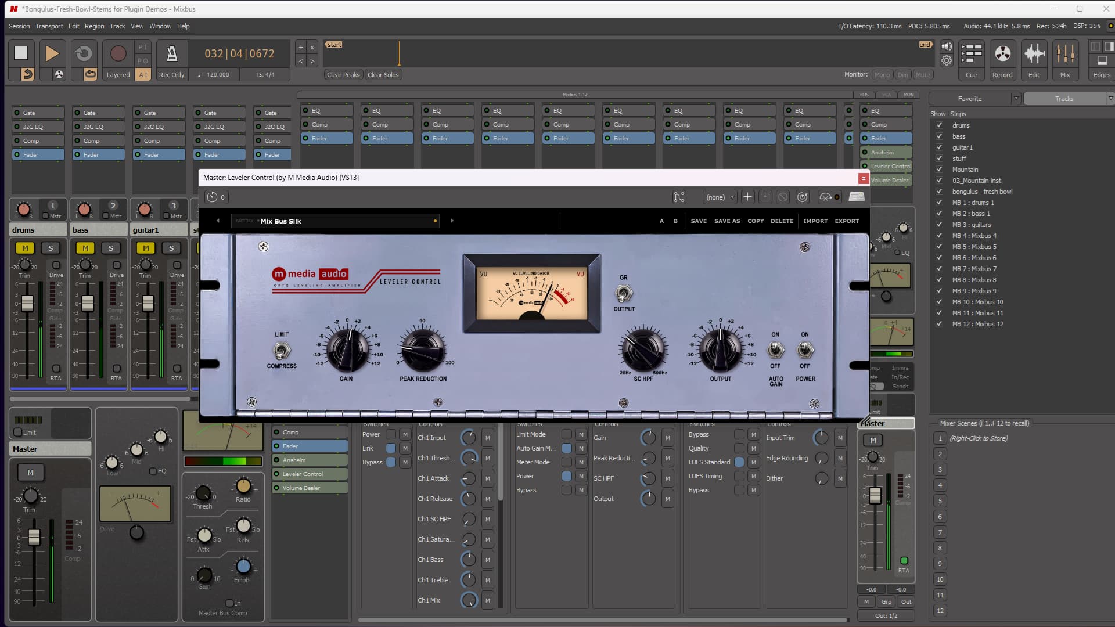Uncheck MB 12 : Mixbus 12 checkbox
Image resolution: width=1115 pixels, height=627 pixels.
coord(939,324)
